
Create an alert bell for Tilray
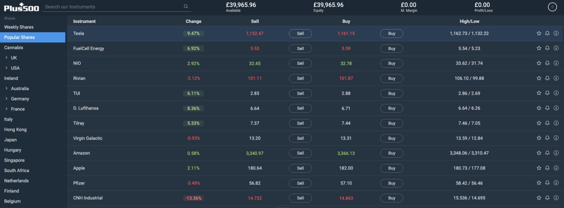[x=547, y=123]
